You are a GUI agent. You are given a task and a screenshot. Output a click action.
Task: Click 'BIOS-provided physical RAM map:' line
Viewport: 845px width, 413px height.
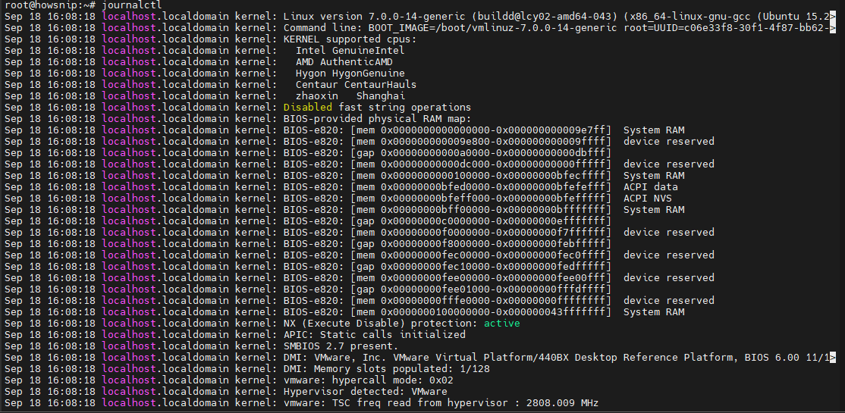[377, 118]
